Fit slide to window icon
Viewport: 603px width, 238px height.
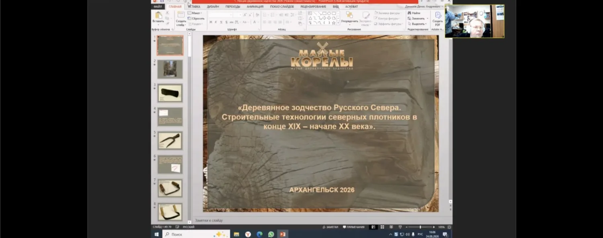point(449,227)
